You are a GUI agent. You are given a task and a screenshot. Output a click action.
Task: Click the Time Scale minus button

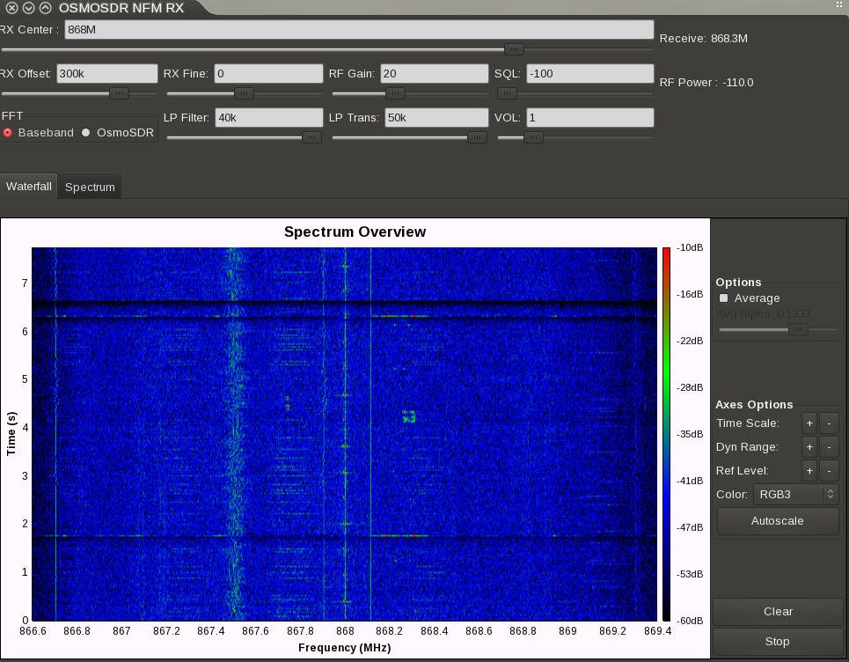[x=829, y=423]
